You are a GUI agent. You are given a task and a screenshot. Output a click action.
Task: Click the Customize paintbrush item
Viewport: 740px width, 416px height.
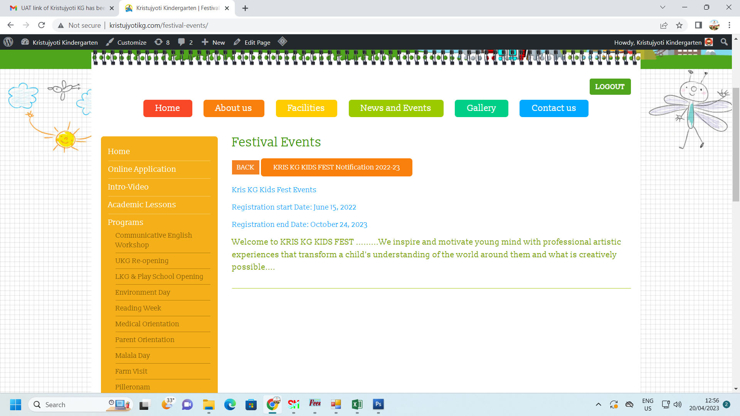pos(126,42)
